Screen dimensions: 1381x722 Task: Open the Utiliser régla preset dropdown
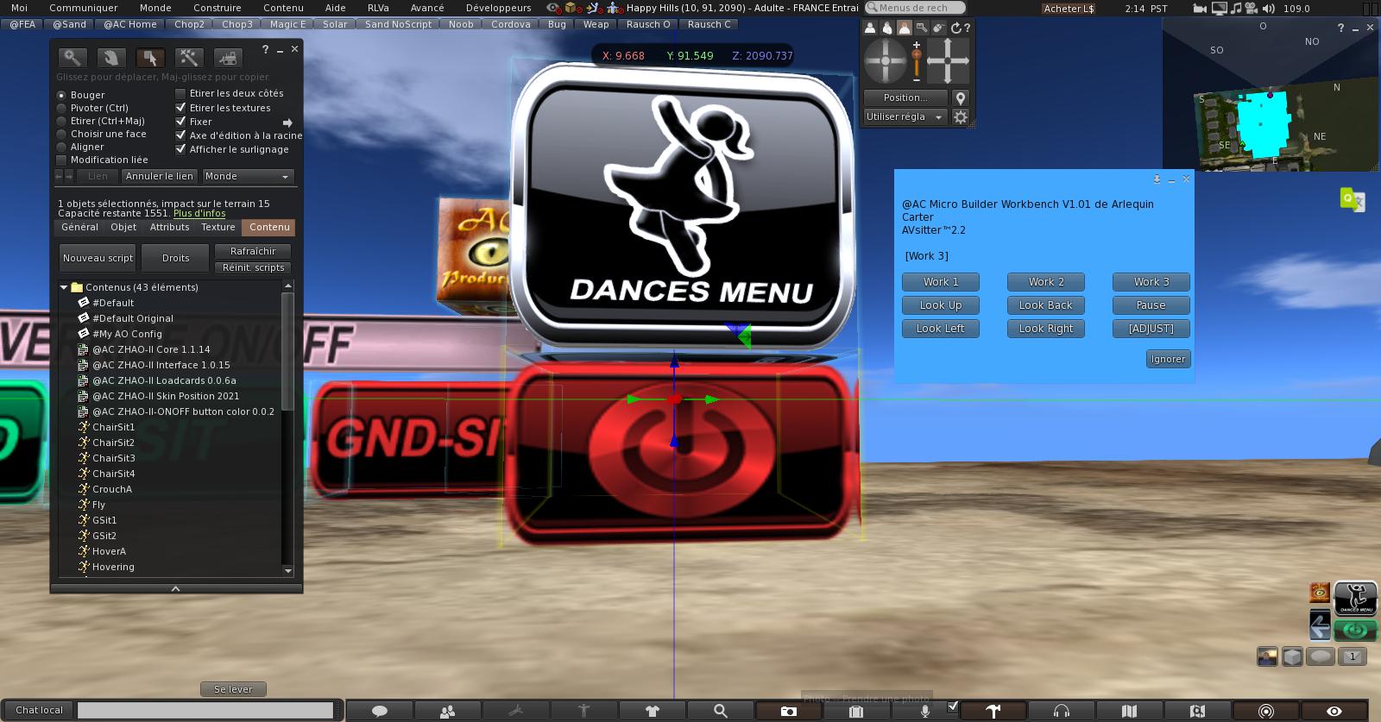coord(904,117)
